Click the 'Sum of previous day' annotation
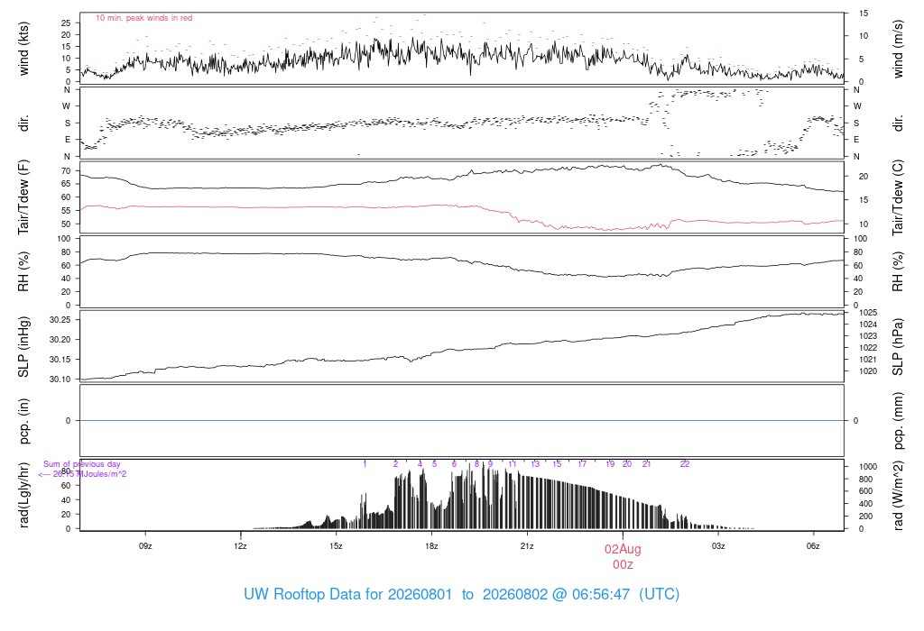Image resolution: width=924 pixels, height=631 pixels. click(82, 464)
